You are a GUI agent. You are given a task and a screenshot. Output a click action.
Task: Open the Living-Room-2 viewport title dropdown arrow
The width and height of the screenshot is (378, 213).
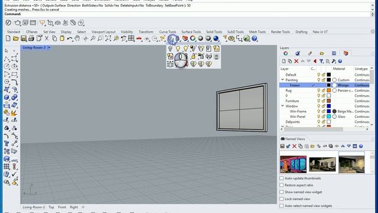49,47
